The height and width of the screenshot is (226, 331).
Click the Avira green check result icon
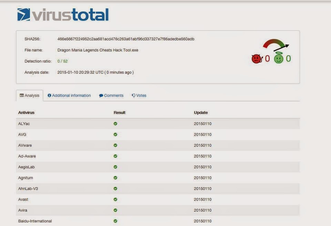(115, 210)
